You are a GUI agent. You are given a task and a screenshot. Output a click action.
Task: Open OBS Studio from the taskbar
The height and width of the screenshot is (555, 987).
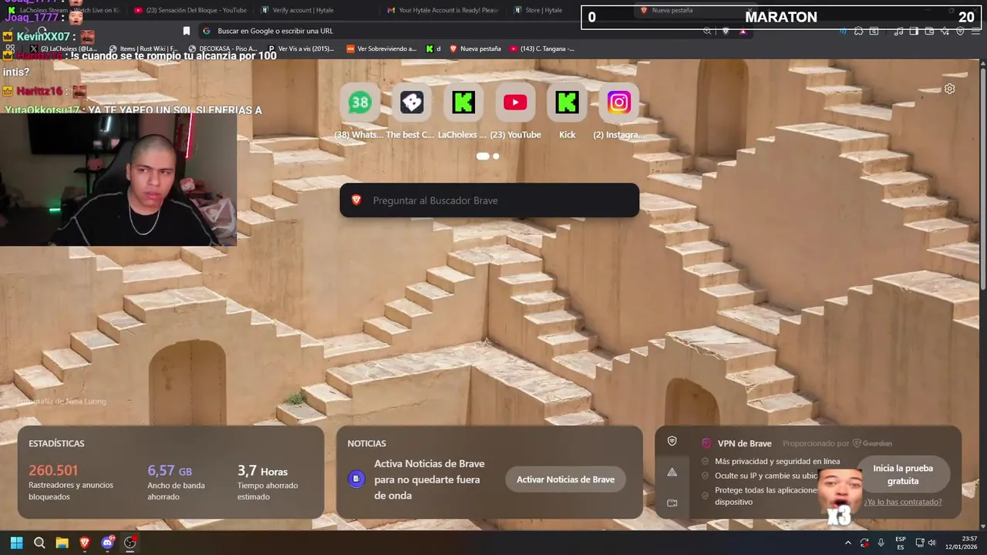pos(130,543)
